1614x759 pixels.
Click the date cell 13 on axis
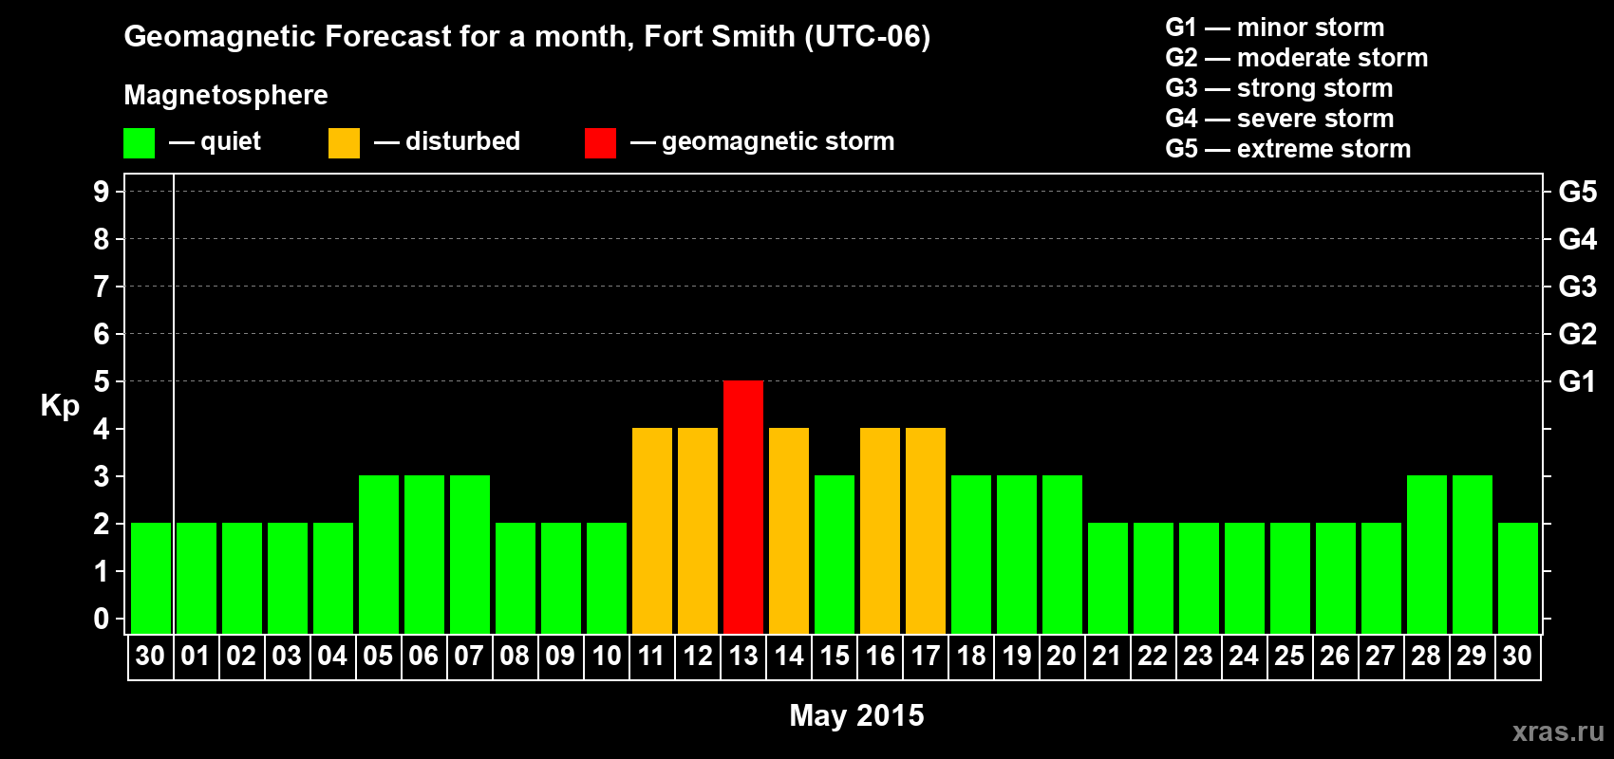(743, 657)
